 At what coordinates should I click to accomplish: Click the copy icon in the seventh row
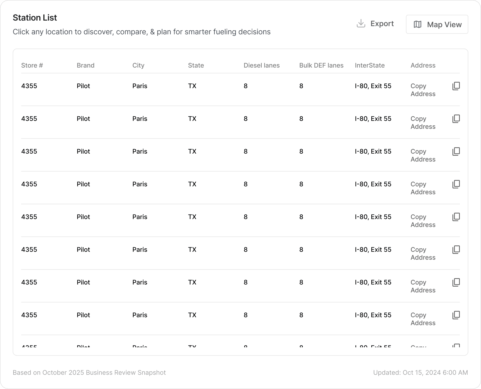coord(456,282)
